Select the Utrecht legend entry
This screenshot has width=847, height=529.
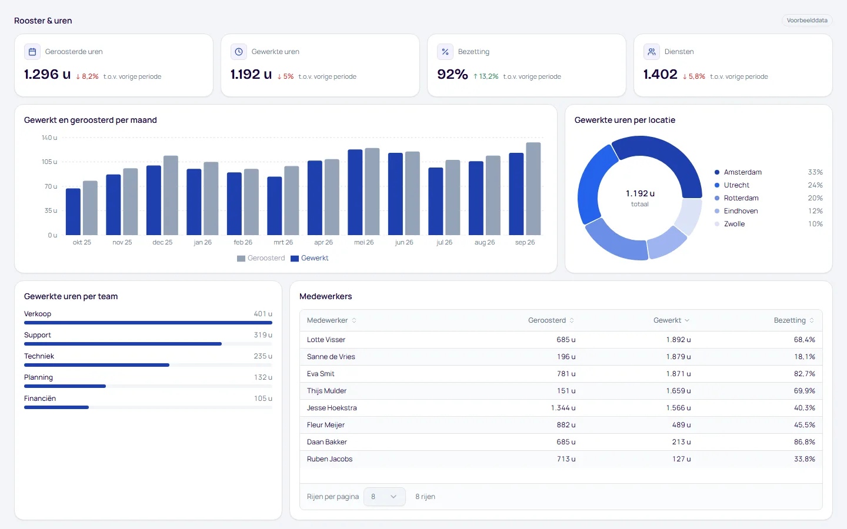pos(768,185)
